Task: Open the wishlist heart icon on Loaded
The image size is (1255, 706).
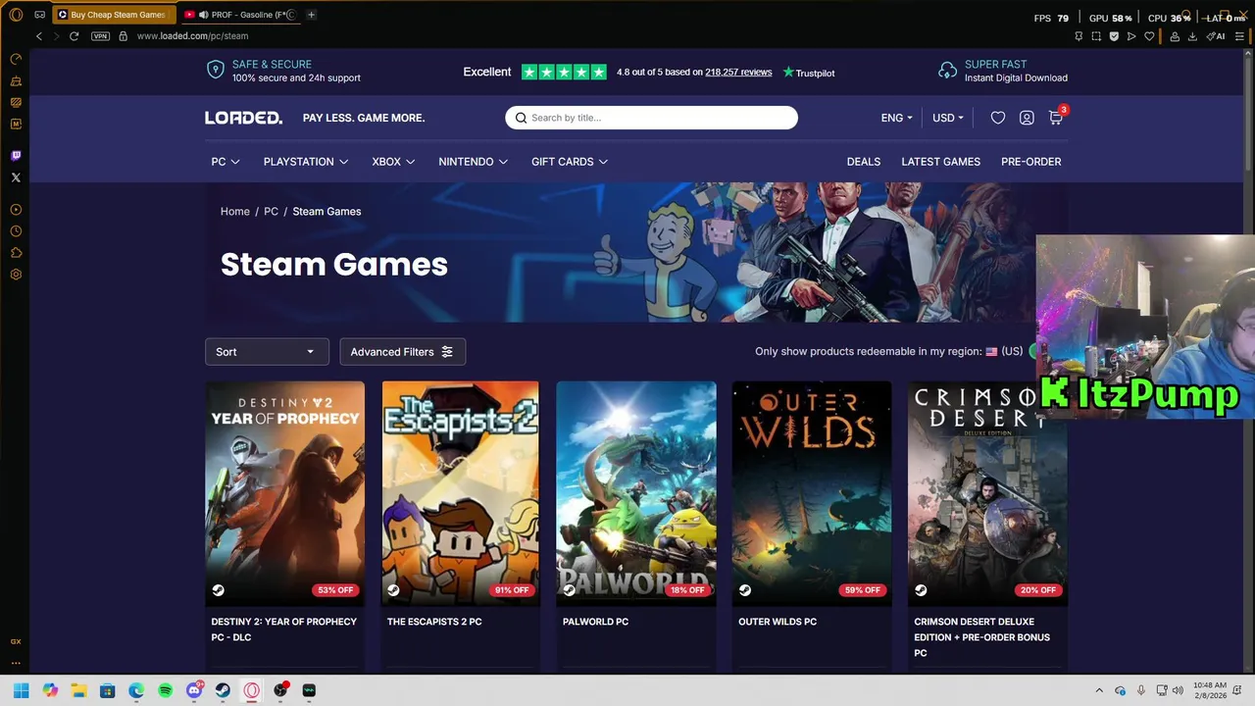Action: [997, 118]
